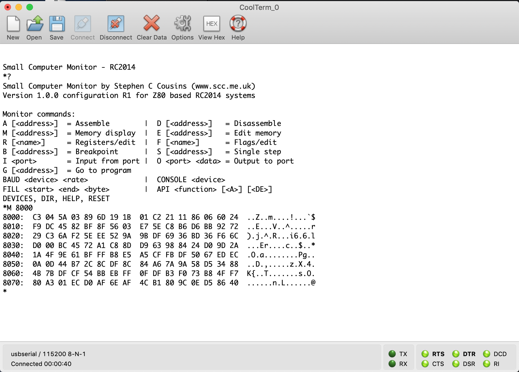
Task: Click the 'Small Computer Monitor - RC2014' banner
Action: coord(69,67)
